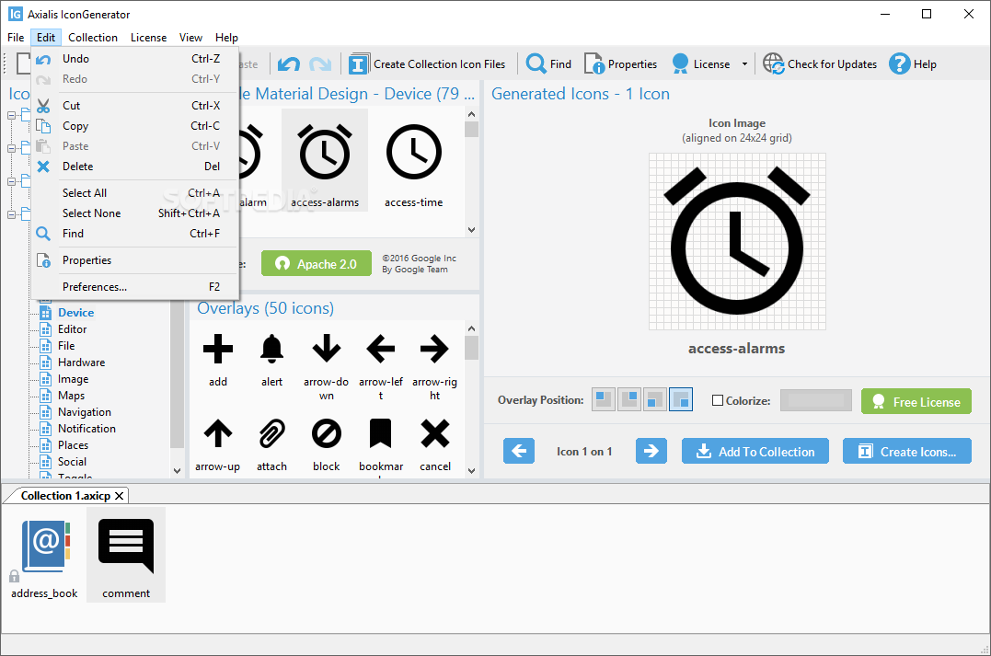991x656 pixels.
Task: Set overlay position to bottom-left
Action: (655, 399)
